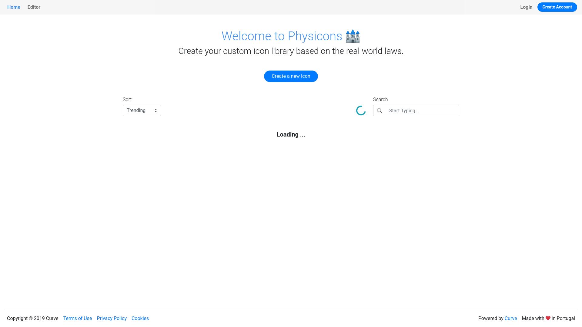Viewport: 582px width, 327px height.
Task: Click the magnifying glass search icon
Action: tap(379, 111)
